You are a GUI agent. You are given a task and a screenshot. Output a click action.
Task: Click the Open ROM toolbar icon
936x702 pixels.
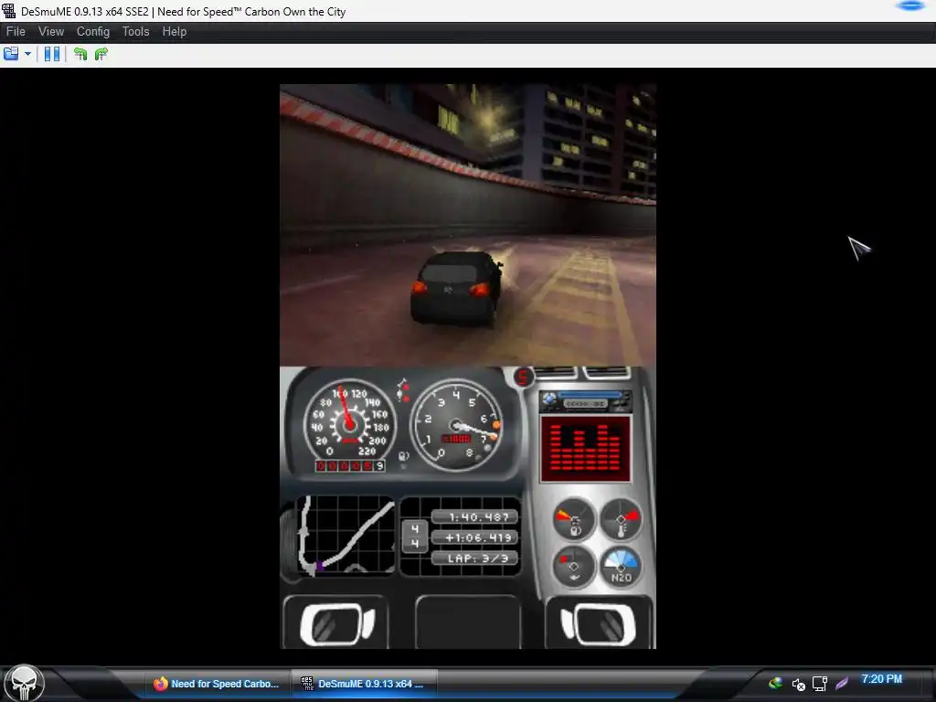11,54
